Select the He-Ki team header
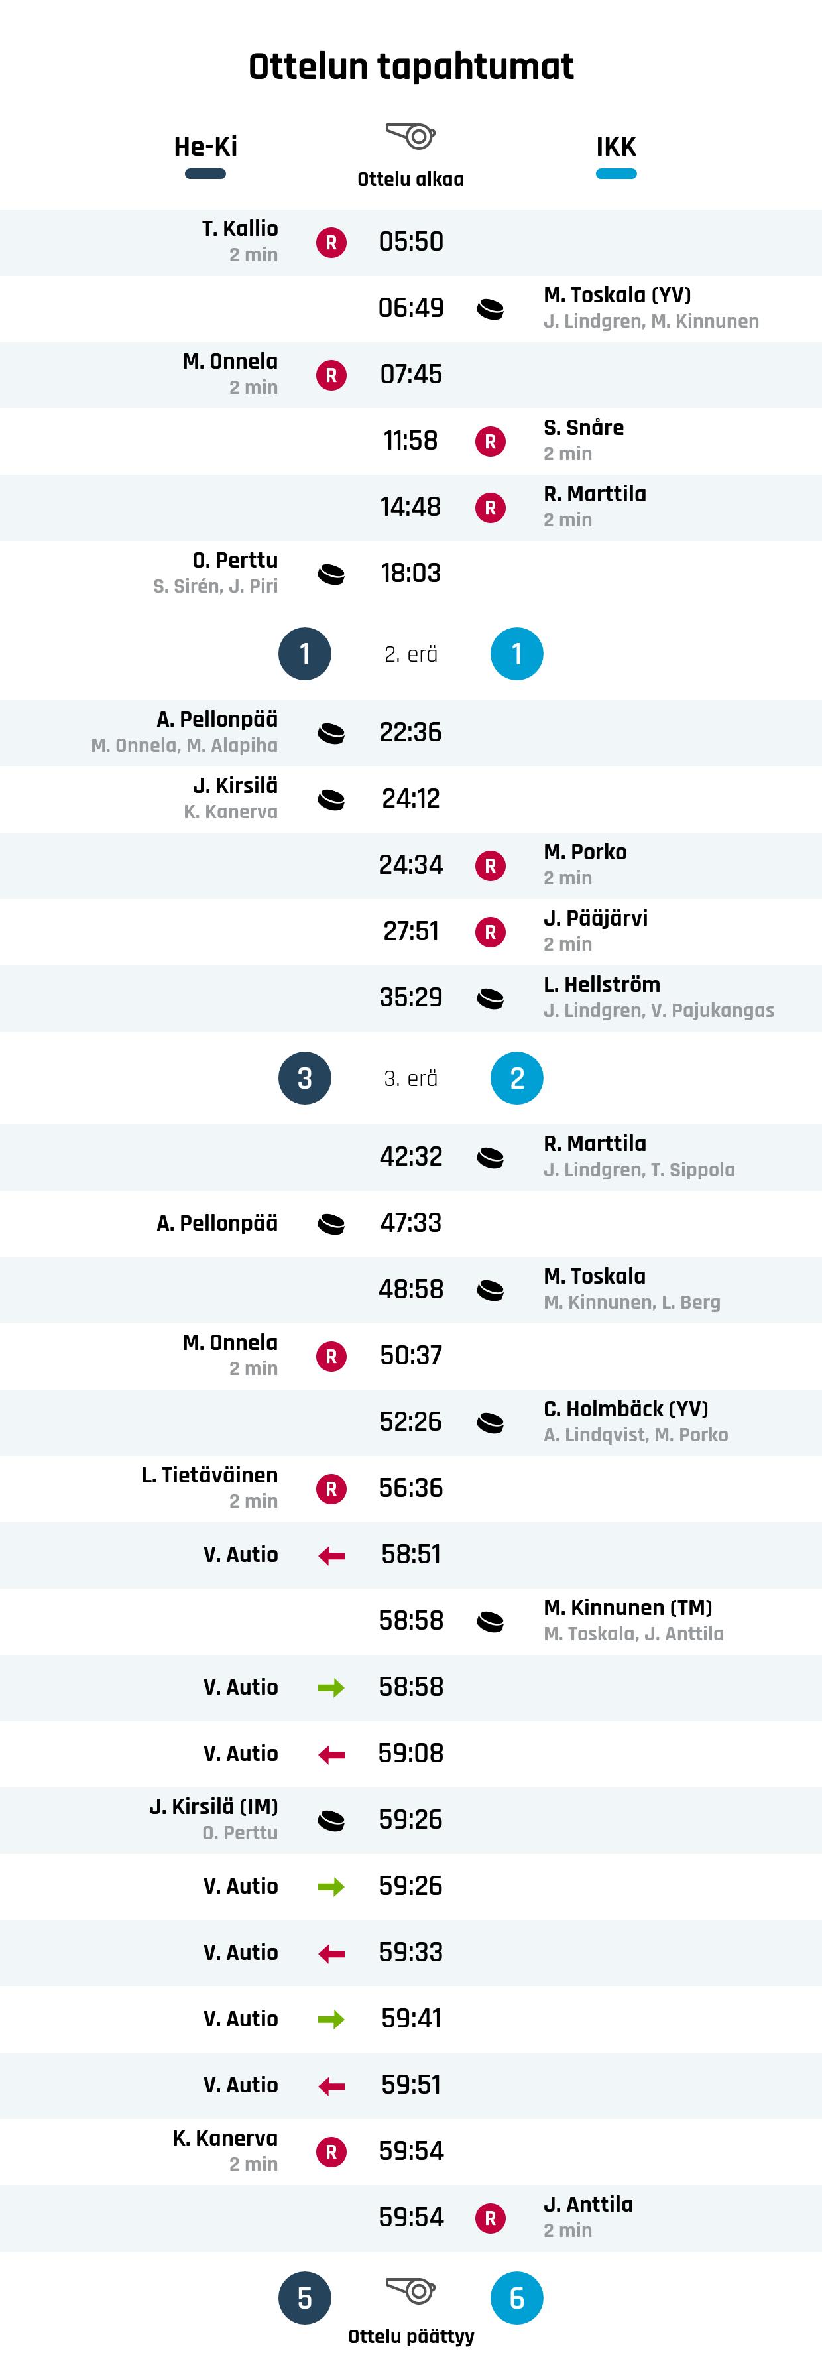Image resolution: width=822 pixels, height=2359 pixels. tap(206, 147)
